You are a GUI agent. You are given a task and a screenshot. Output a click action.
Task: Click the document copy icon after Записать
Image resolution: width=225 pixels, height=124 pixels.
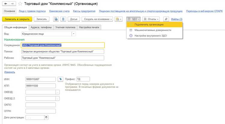[56, 19]
